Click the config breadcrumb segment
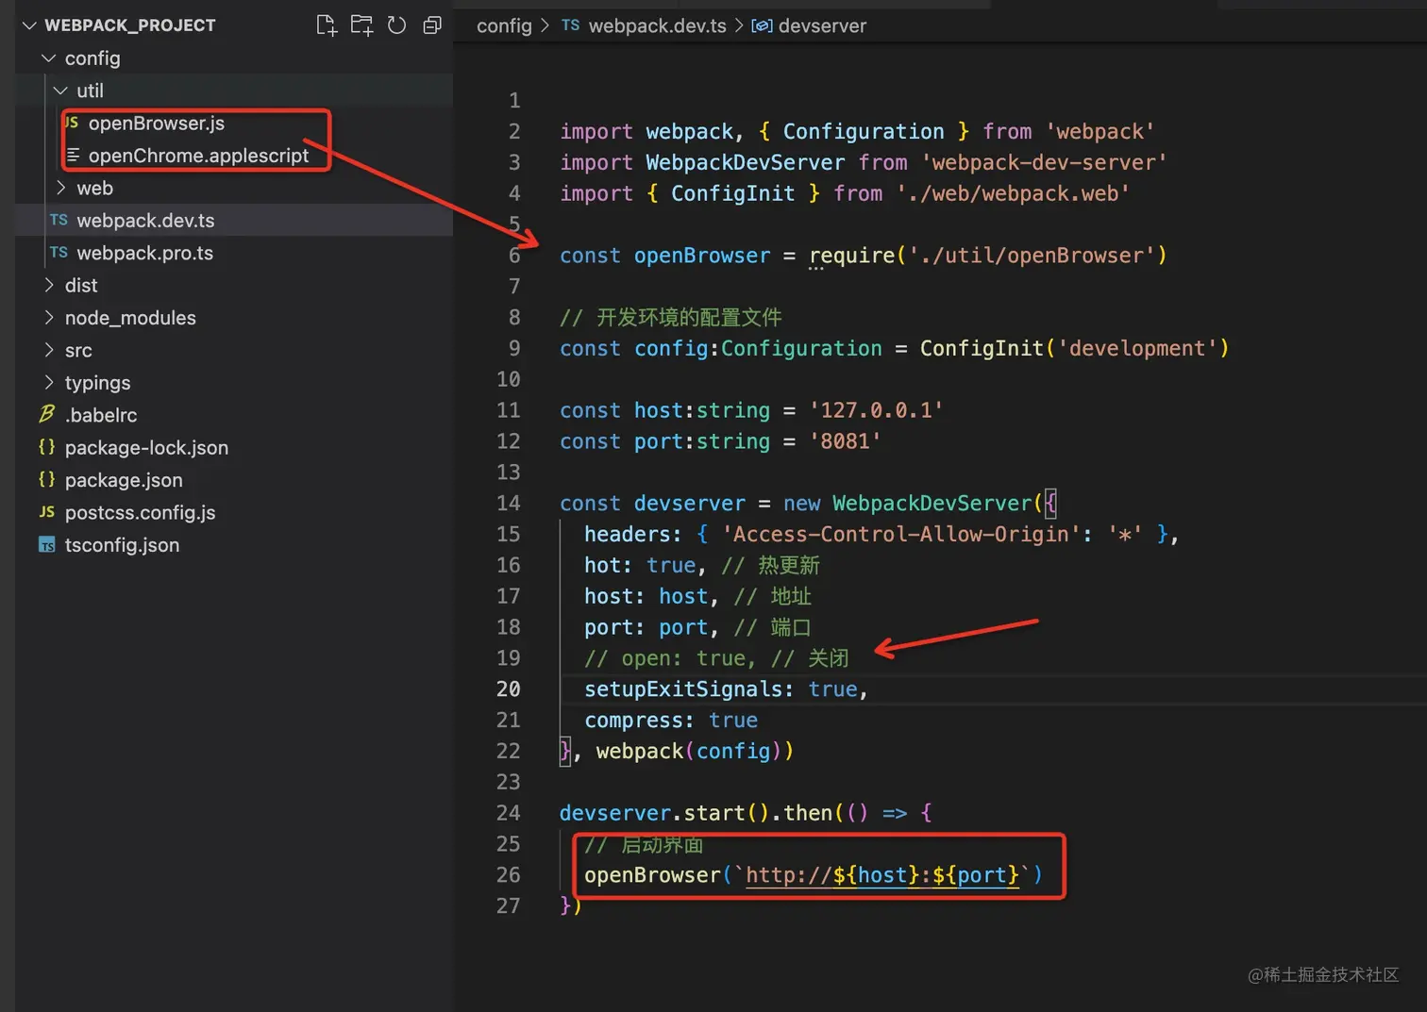The width and height of the screenshot is (1427, 1012). click(x=504, y=25)
